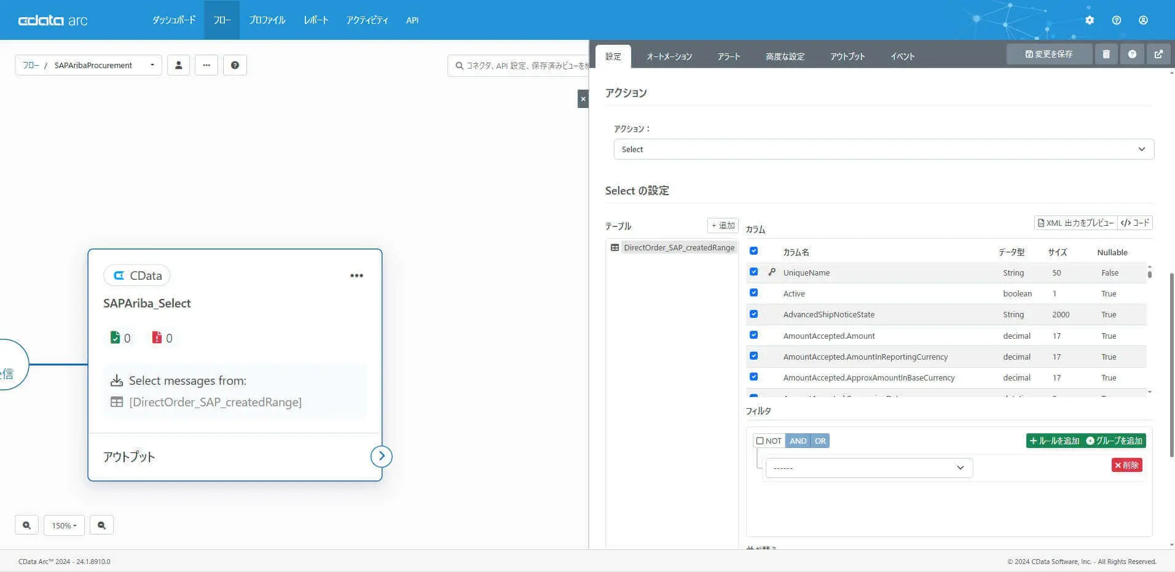Open the 150% zoom level dropdown
This screenshot has height=572, width=1175.
64,525
